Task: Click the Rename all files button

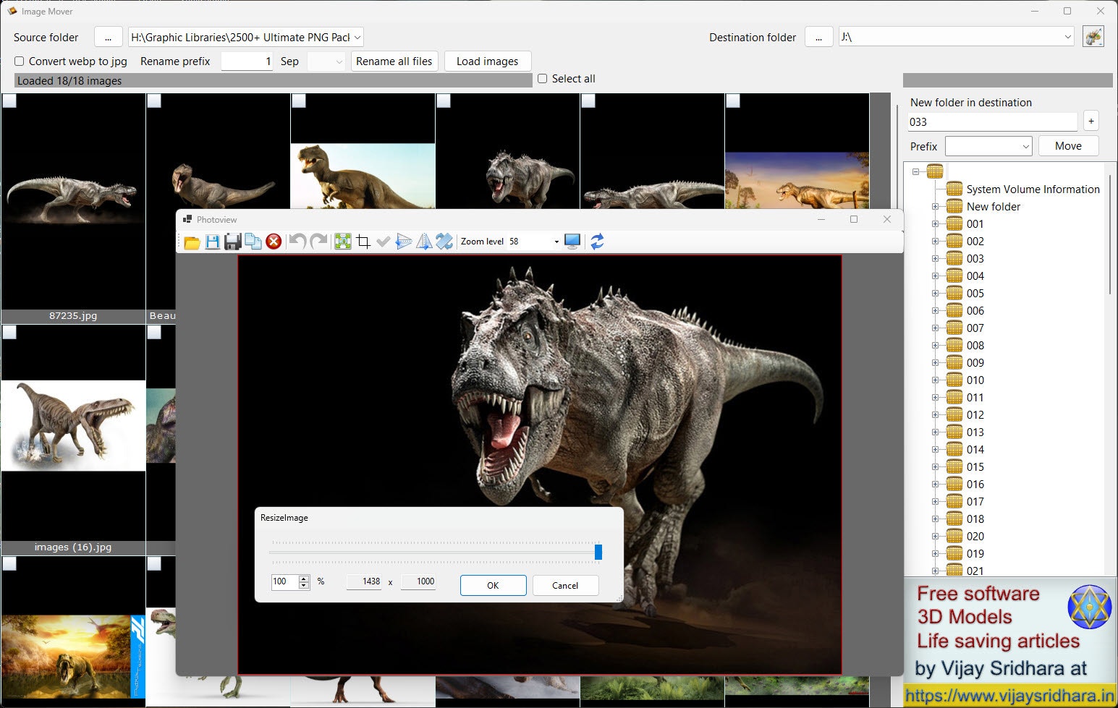Action: tap(394, 61)
